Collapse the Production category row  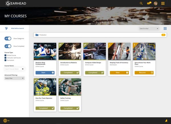click(x=100, y=35)
